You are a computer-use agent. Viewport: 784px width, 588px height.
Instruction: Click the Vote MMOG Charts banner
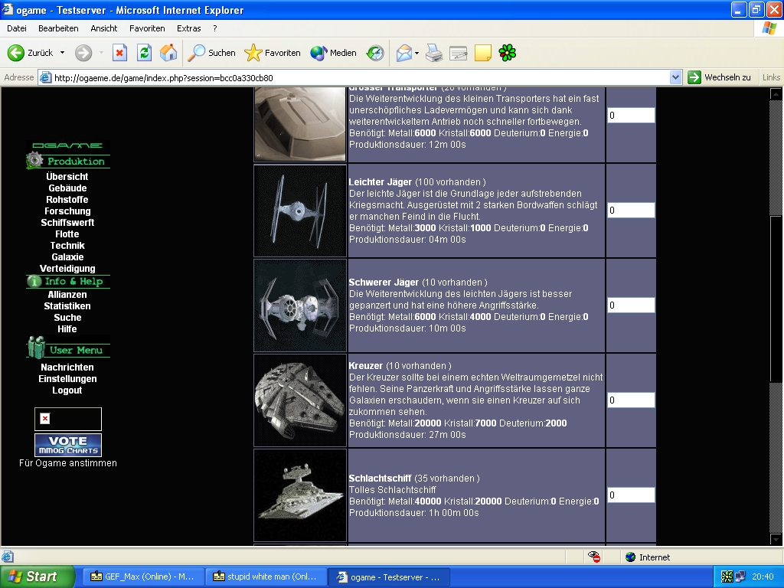(x=67, y=445)
